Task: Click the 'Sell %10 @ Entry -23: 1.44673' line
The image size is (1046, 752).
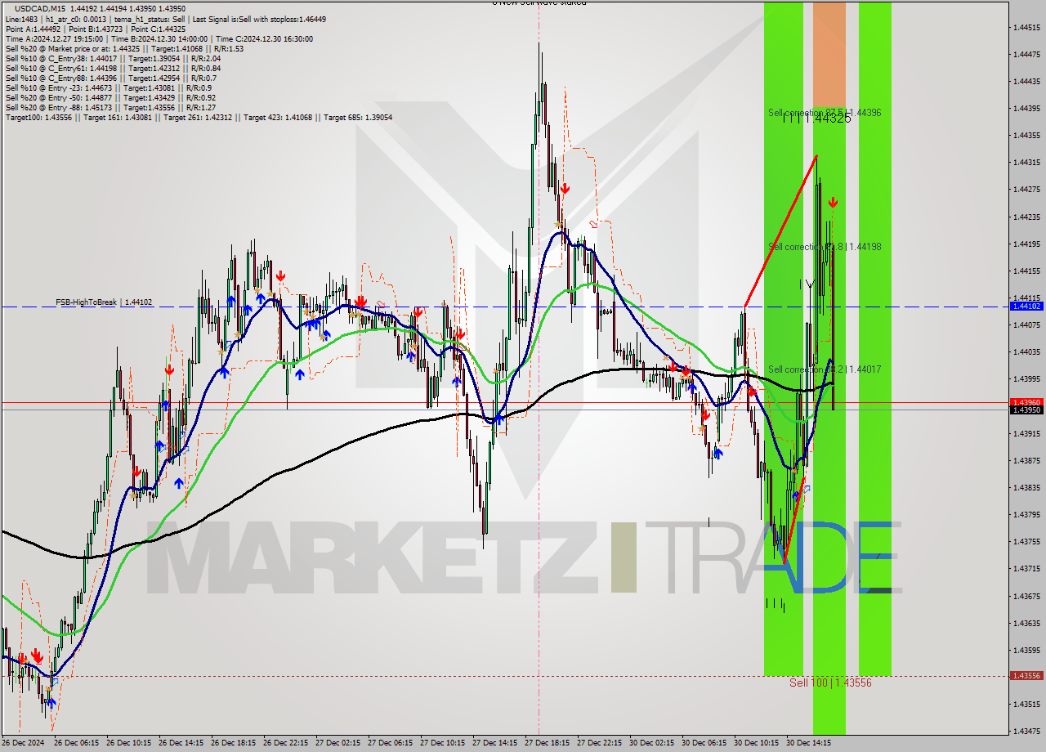Action: pyautogui.click(x=109, y=87)
